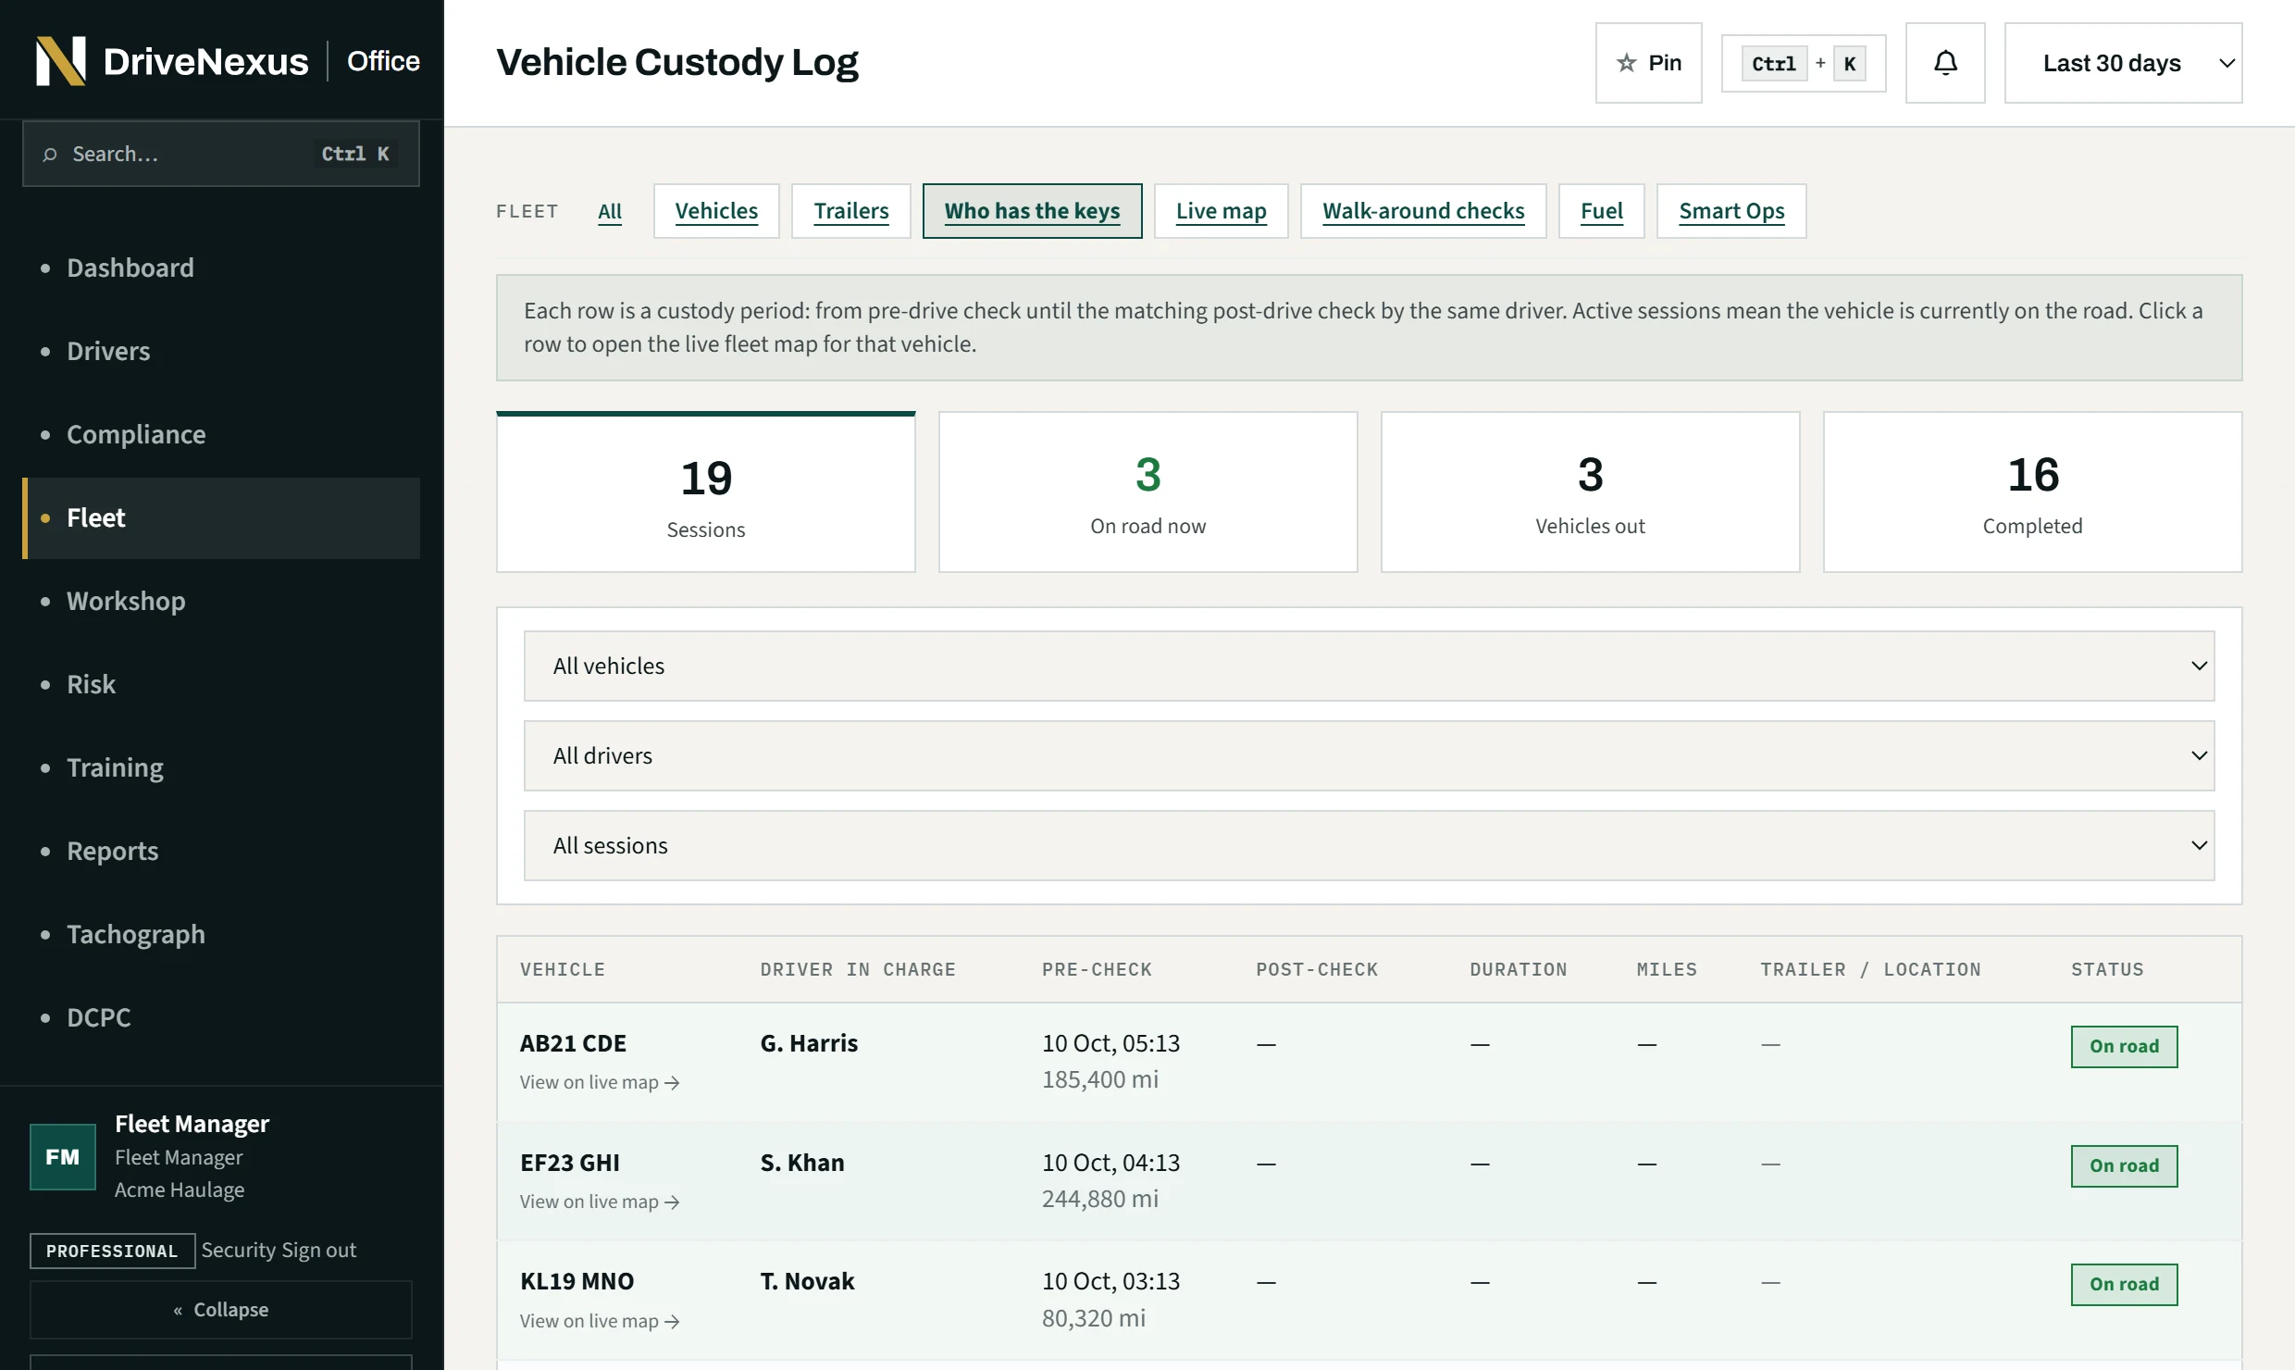2295x1370 pixels.
Task: Click pre-check time 10 Oct, 05:13
Action: coord(1110,1043)
